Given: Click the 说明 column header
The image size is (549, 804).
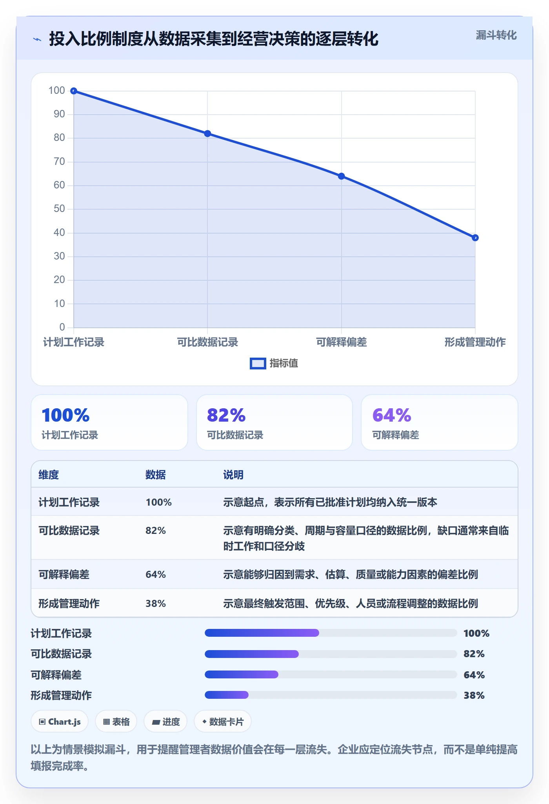Looking at the screenshot, I should click(233, 475).
